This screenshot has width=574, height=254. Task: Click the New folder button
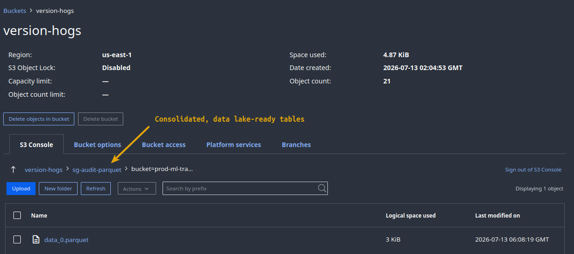(x=58, y=189)
